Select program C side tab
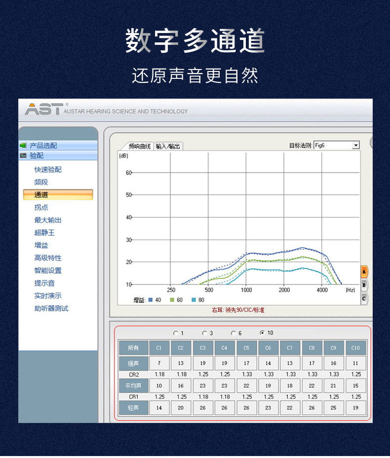 click(x=364, y=299)
